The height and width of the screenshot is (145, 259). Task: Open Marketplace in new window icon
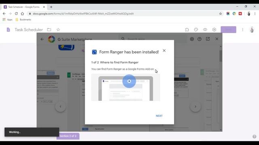pos(208,39)
